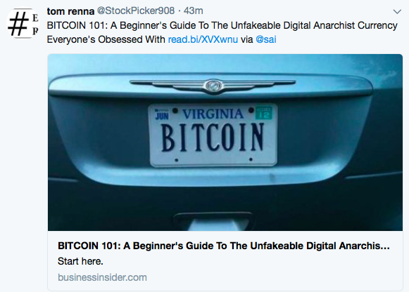409x292 pixels.
Task: Click the VIRGINIA text on the plate
Action: (213, 114)
